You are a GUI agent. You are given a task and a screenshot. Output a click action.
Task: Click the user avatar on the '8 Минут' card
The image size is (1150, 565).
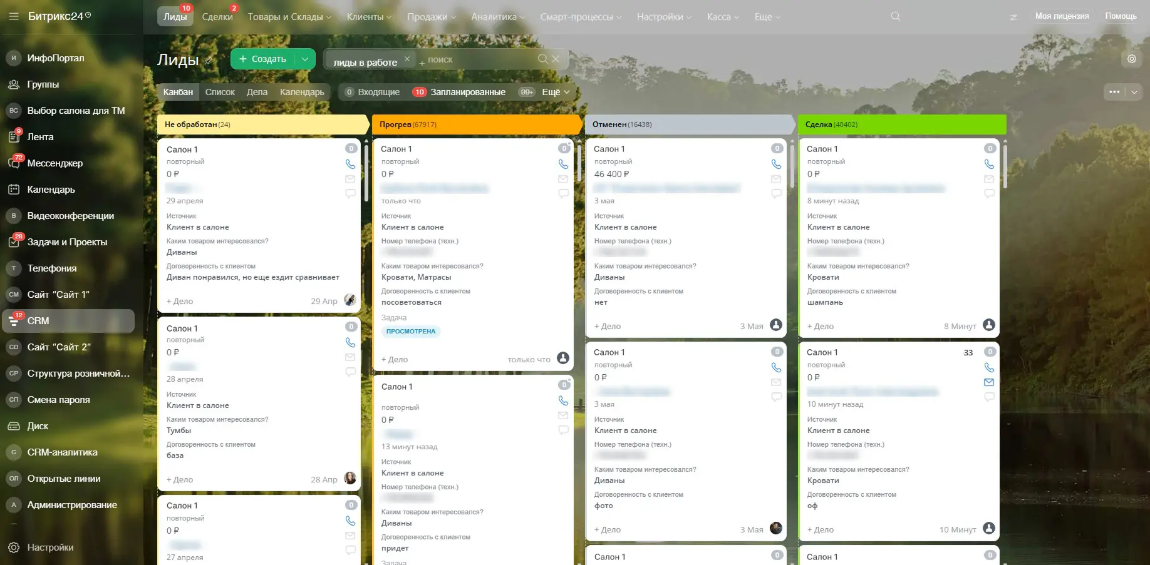click(x=989, y=325)
